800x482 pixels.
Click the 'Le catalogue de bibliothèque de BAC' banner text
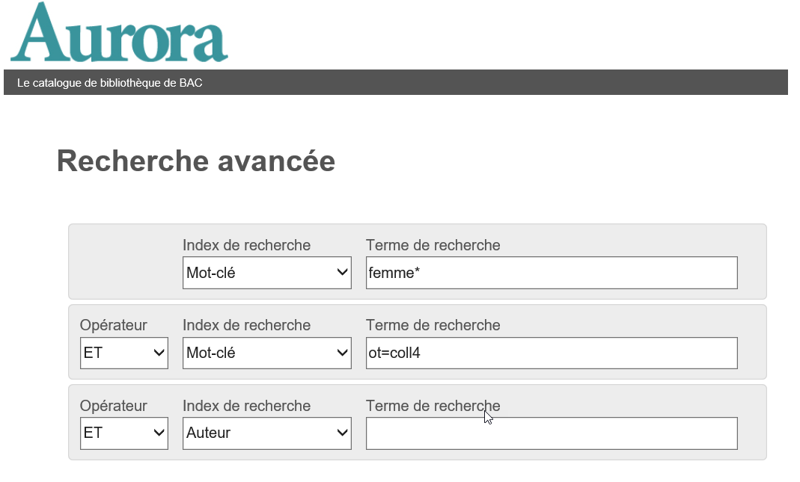(x=109, y=83)
